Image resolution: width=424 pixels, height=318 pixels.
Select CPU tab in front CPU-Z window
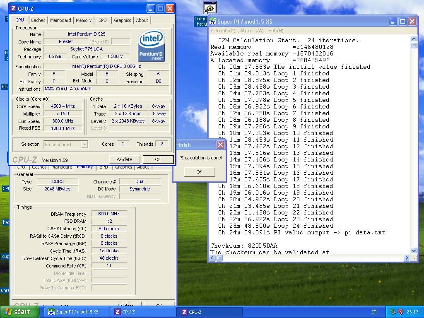click(x=19, y=20)
